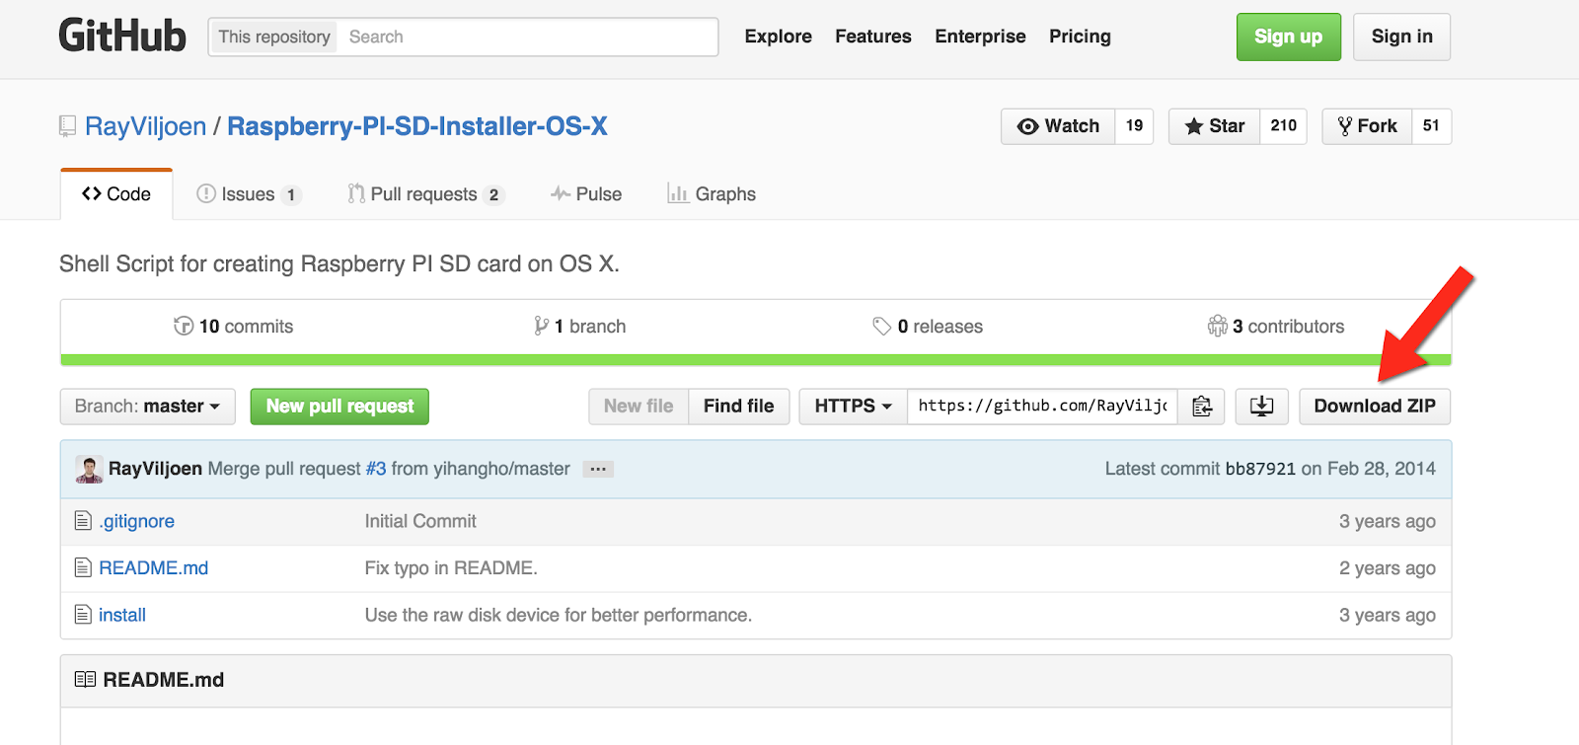This screenshot has width=1579, height=745.
Task: Click RayViljoen's avatar thumbnail
Action: pos(89,470)
